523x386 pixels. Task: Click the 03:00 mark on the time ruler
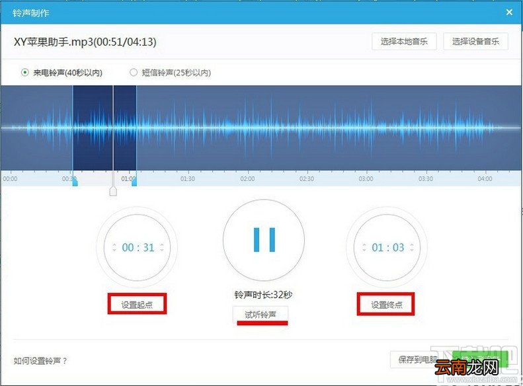coord(366,178)
